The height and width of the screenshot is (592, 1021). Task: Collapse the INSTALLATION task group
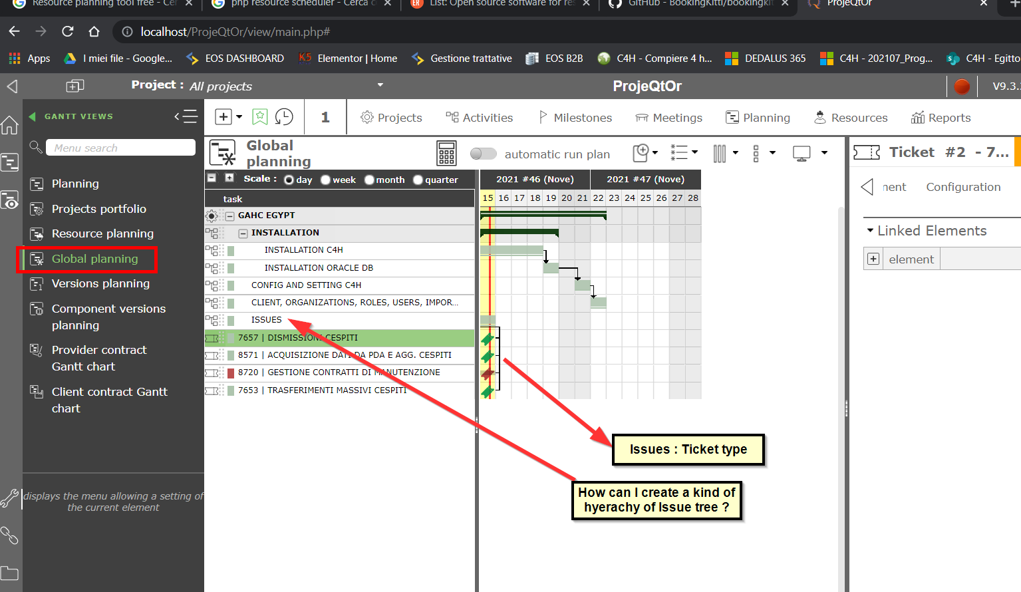coord(243,233)
